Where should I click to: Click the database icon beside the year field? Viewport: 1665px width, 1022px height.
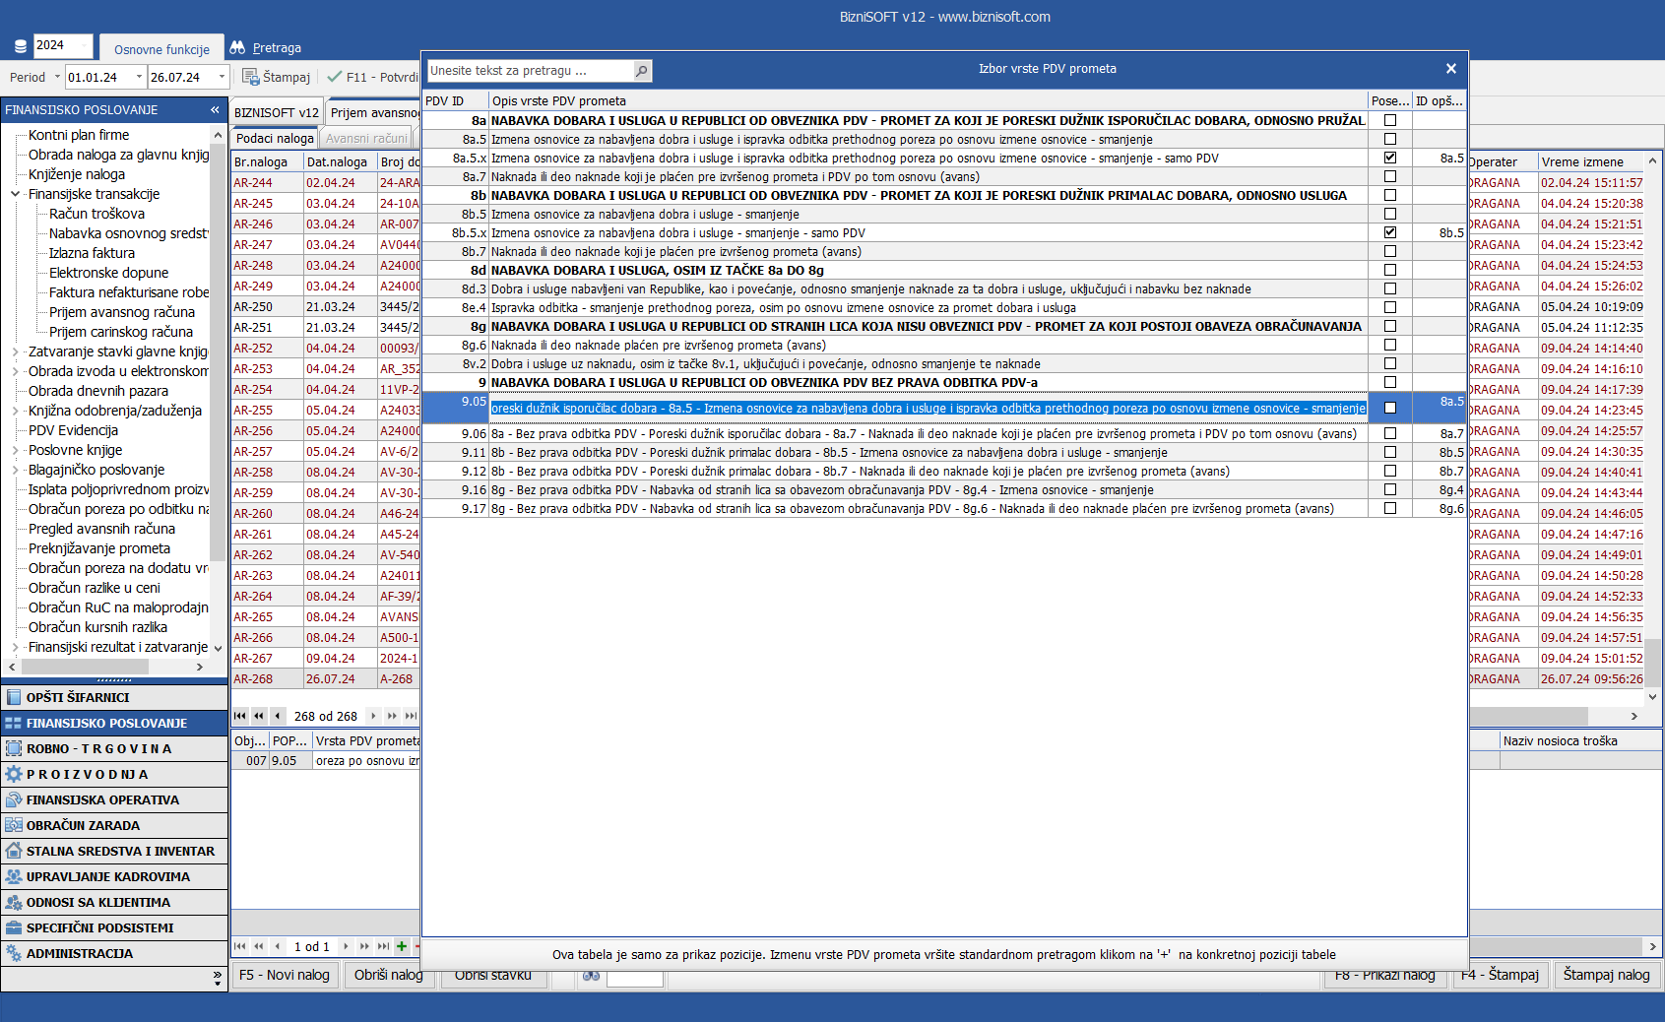click(20, 46)
